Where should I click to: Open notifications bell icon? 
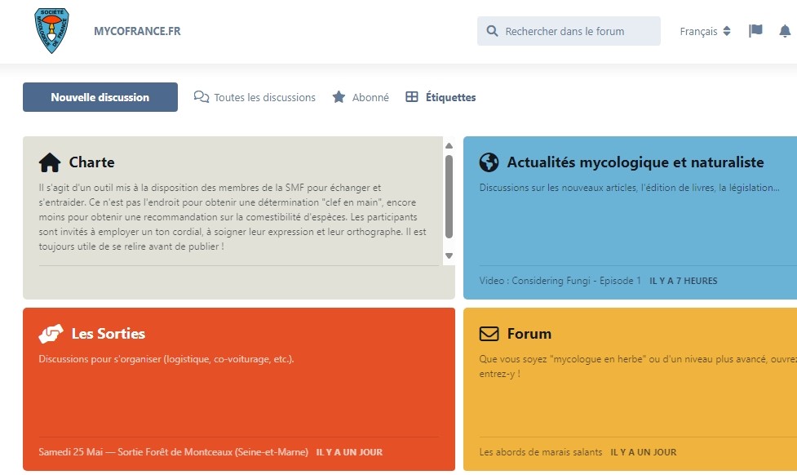785,31
